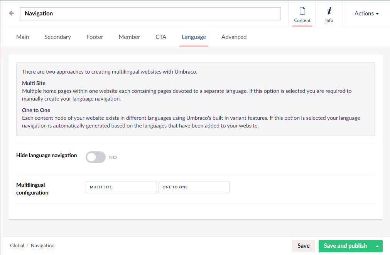Open the Footer tab
The height and width of the screenshot is (255, 390).
pos(95,37)
